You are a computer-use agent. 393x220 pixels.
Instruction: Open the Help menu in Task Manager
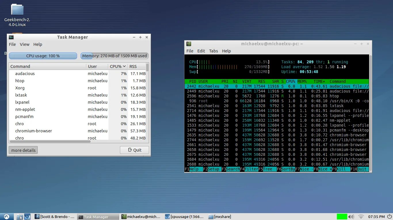click(38, 44)
